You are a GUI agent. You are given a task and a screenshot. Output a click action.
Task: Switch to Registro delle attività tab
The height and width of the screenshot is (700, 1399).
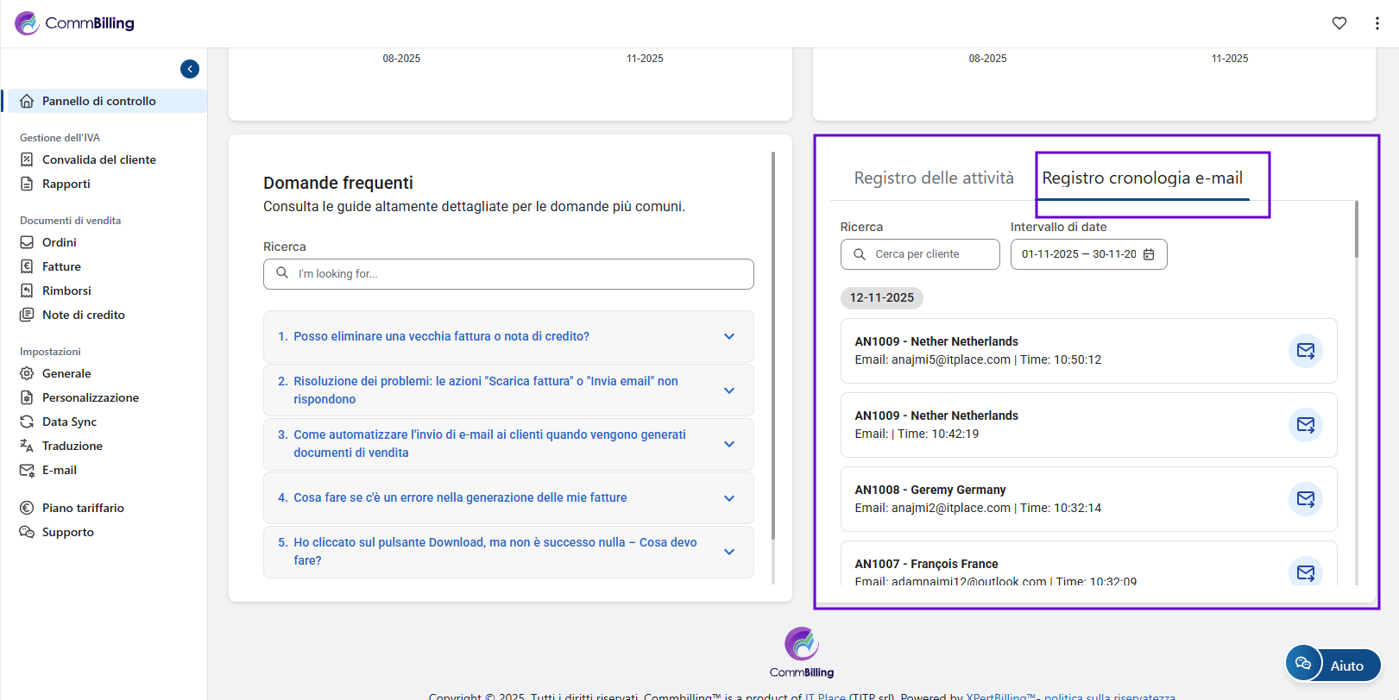click(x=933, y=178)
